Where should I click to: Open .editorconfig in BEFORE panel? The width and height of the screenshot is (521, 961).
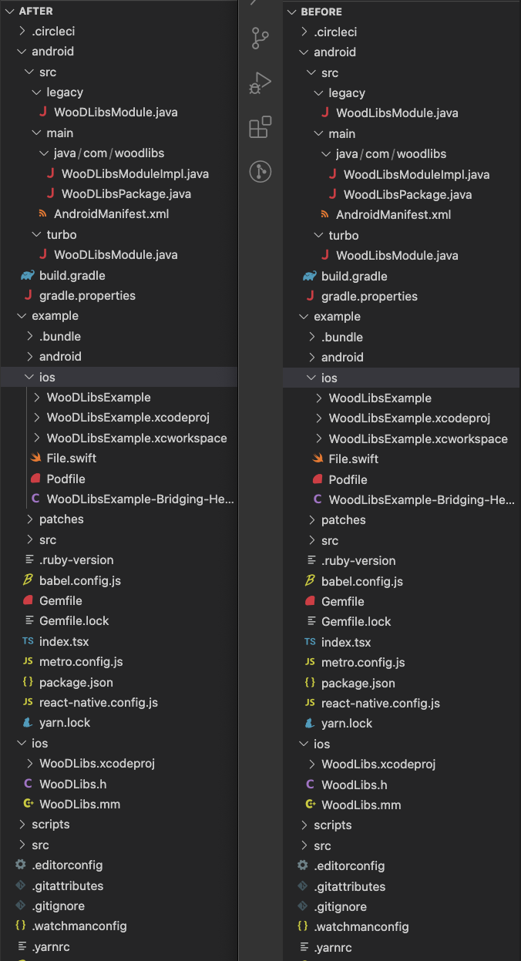coord(349,865)
